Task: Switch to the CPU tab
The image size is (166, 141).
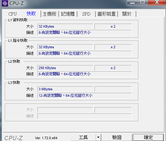Action: [13, 14]
